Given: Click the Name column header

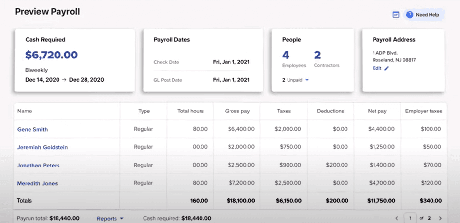Looking at the screenshot, I should coord(25,111).
